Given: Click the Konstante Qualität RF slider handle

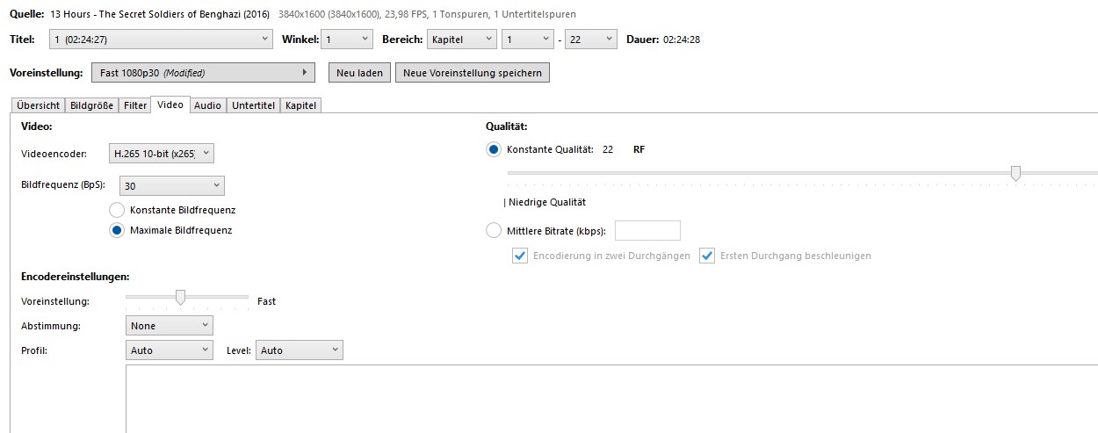Looking at the screenshot, I should [x=1015, y=173].
